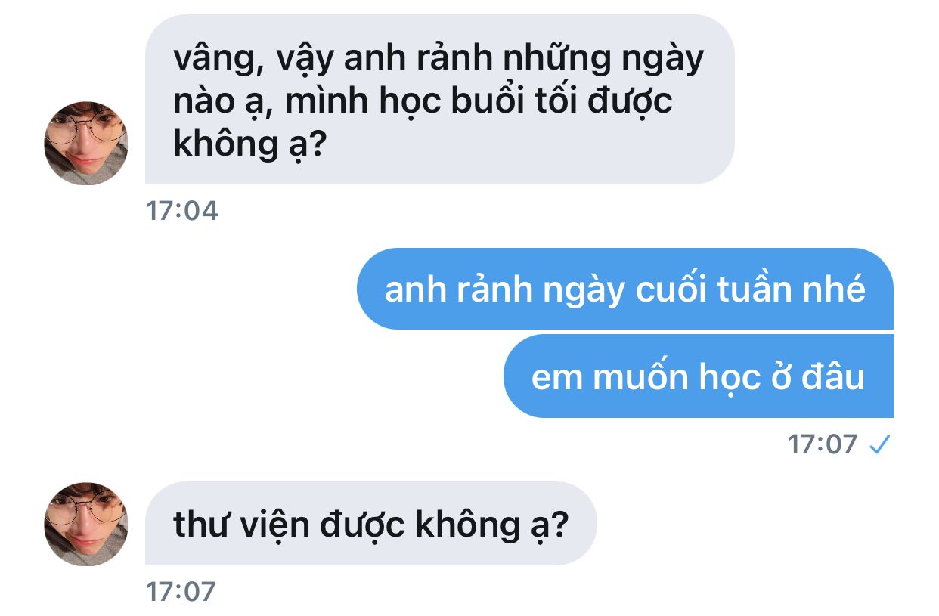939x616 pixels.
Task: Click the 17:04 timestamp under the first message
Action: [181, 211]
